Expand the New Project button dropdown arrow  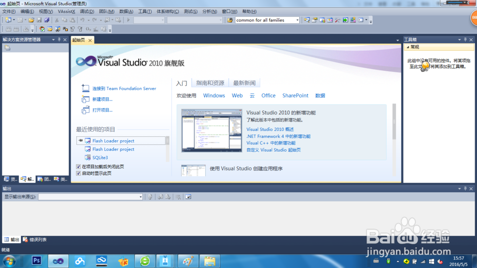tap(14, 20)
